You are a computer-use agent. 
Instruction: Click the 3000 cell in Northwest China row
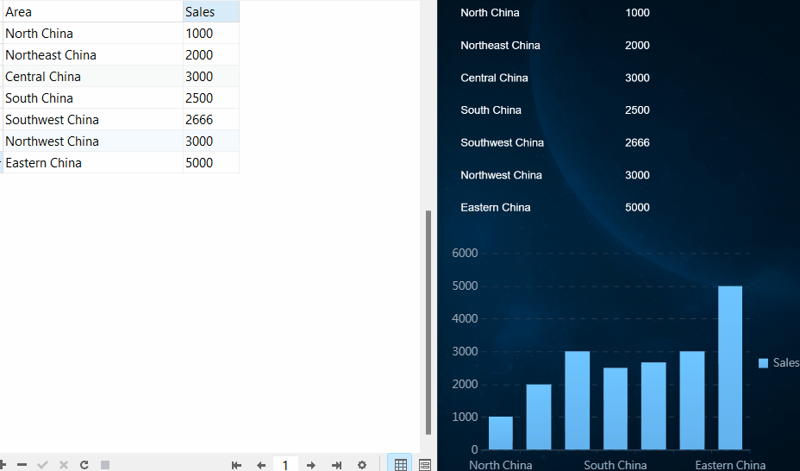pyautogui.click(x=210, y=141)
